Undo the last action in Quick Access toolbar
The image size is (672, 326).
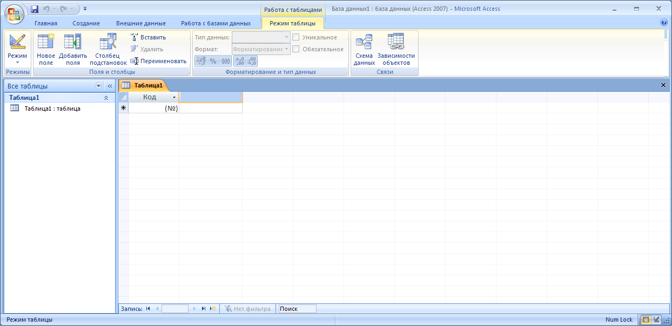46,9
